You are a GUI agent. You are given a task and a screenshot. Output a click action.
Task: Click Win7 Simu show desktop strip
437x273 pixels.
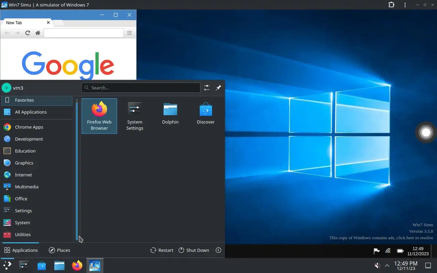pos(434,251)
